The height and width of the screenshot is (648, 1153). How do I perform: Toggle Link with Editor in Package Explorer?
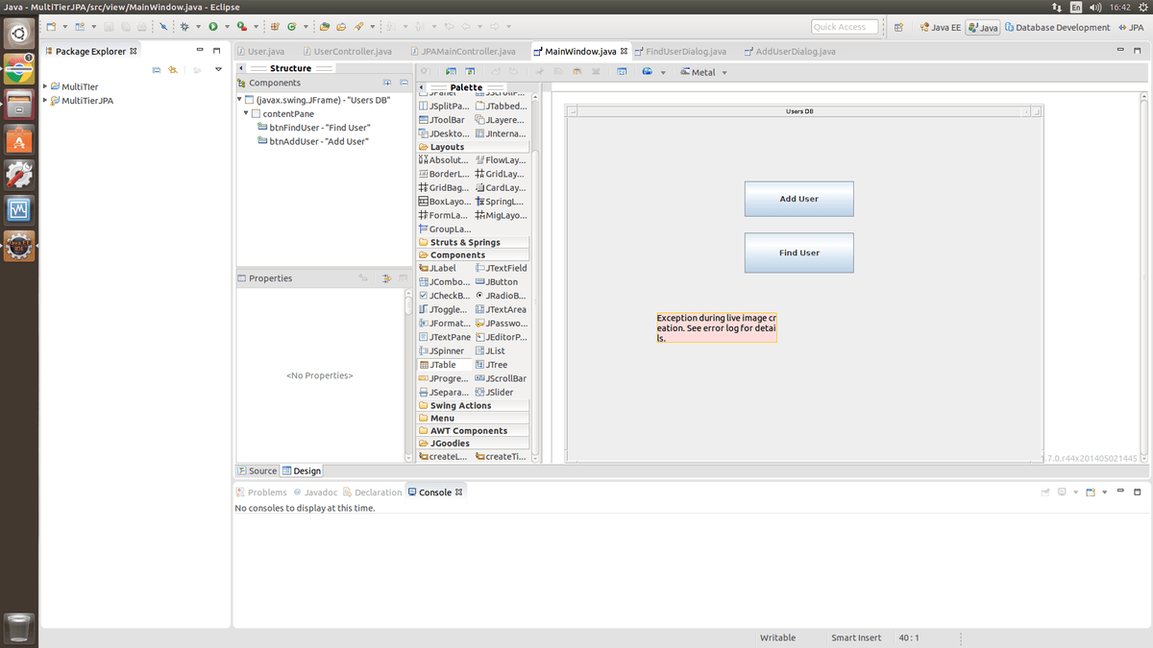click(x=173, y=69)
